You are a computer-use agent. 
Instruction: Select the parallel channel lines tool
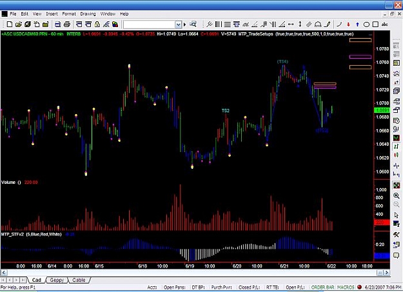(x=309, y=24)
